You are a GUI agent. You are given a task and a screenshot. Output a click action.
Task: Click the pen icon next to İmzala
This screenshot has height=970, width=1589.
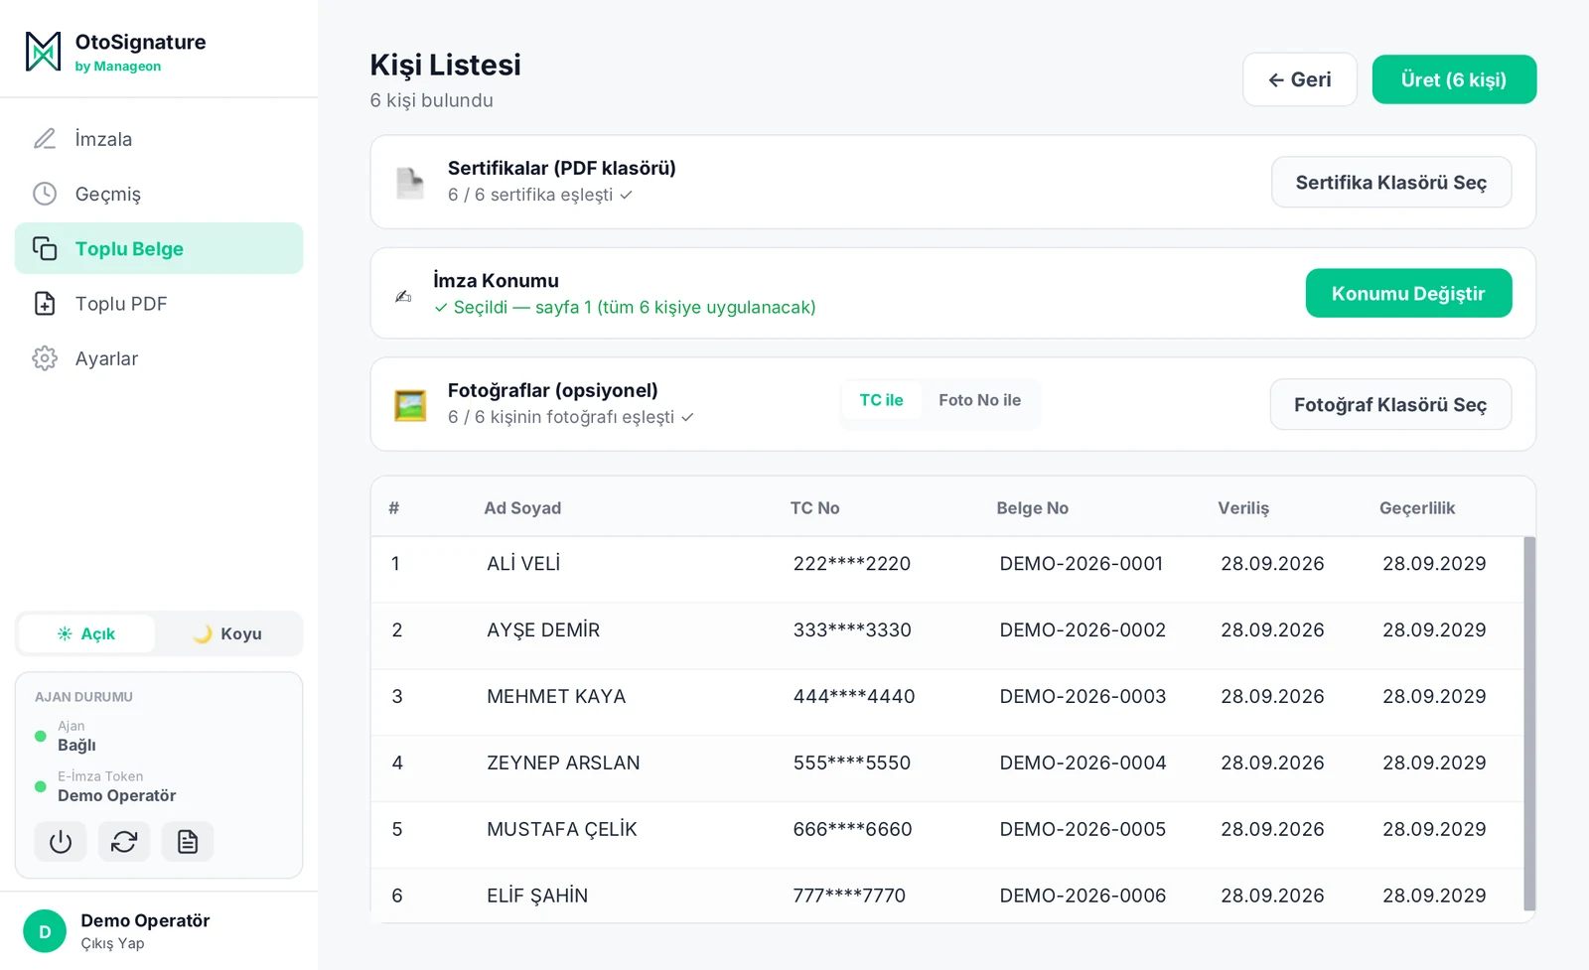[45, 139]
